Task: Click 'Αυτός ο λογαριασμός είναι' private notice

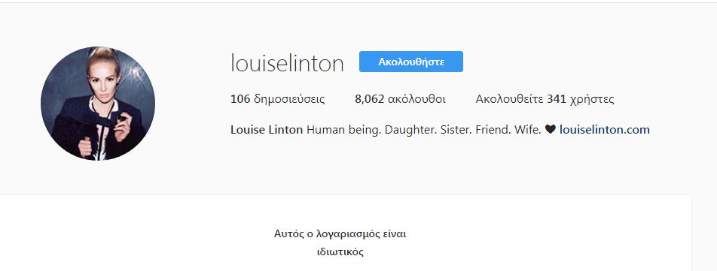Action: pyautogui.click(x=340, y=234)
